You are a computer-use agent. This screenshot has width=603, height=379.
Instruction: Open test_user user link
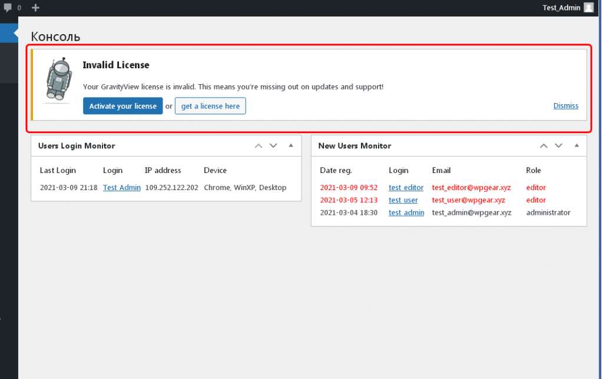point(403,200)
